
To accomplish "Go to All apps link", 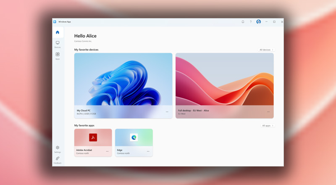I will (x=268, y=126).
